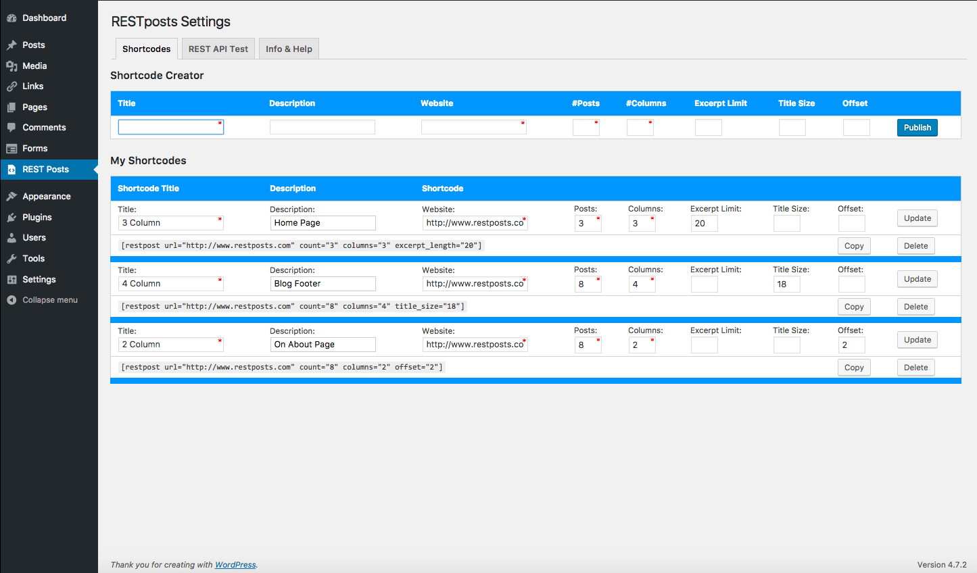Follow the WordPress footer link
The image size is (977, 573).
point(235,565)
